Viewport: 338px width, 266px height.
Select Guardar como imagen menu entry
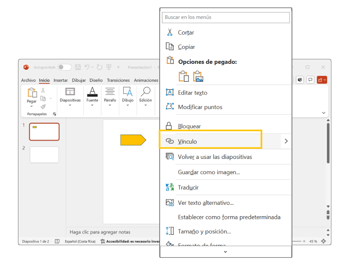pos(209,172)
